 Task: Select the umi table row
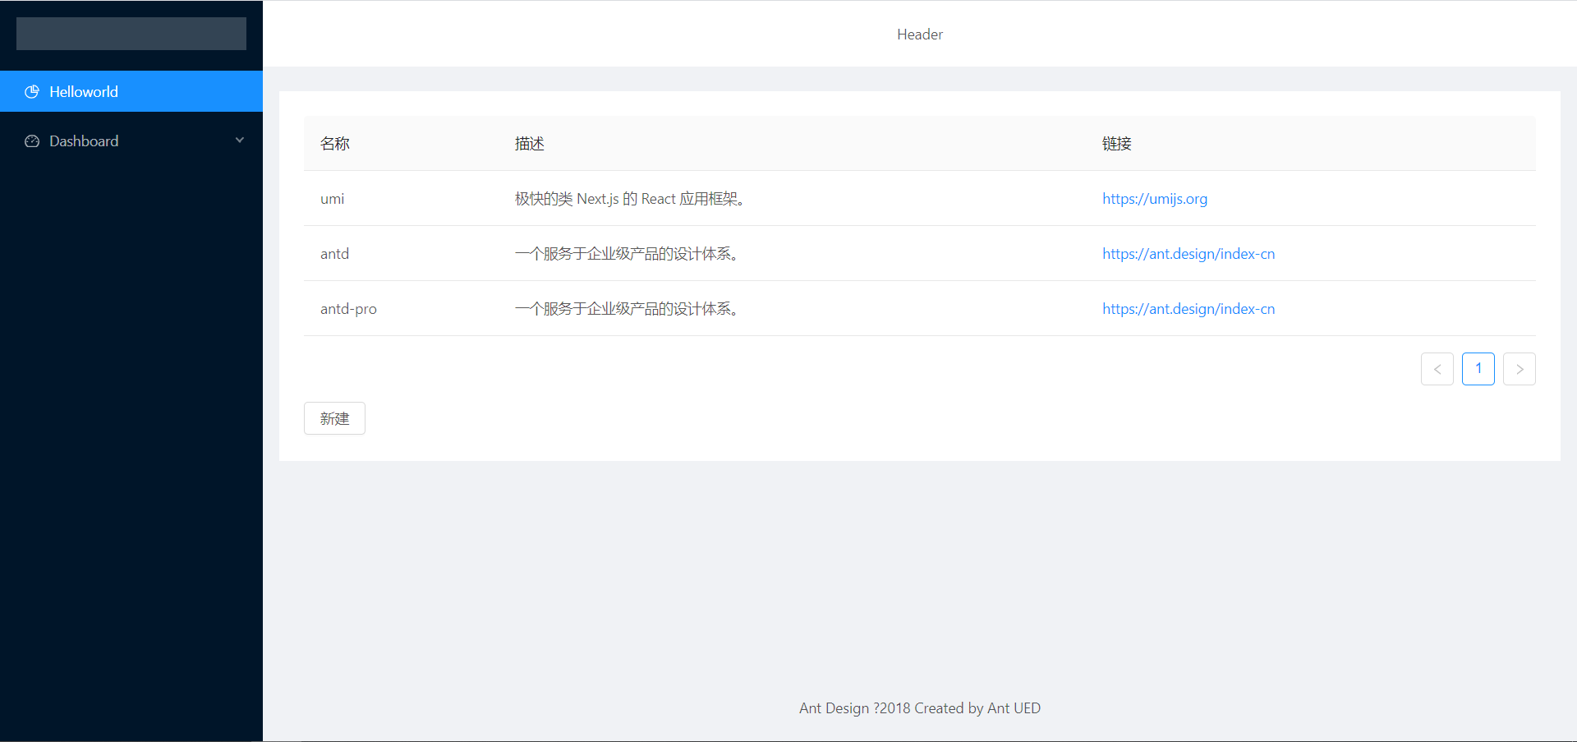tap(739, 198)
